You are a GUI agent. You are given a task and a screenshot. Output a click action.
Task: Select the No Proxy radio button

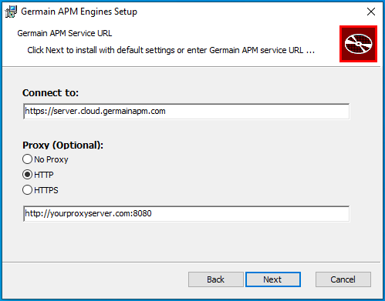pos(27,159)
